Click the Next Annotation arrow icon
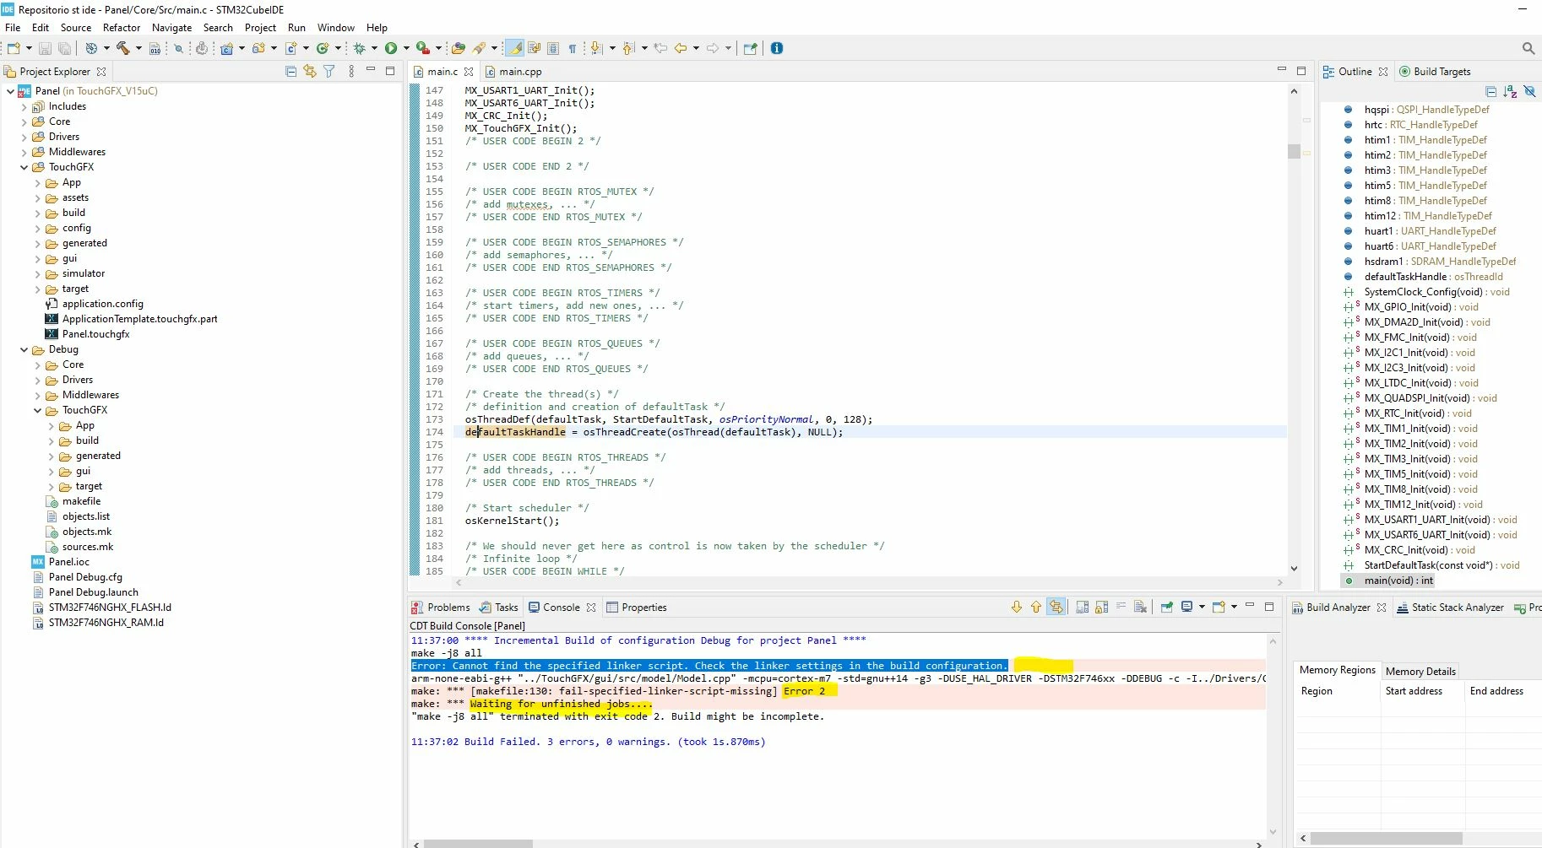1542x848 pixels. tap(596, 48)
